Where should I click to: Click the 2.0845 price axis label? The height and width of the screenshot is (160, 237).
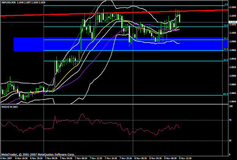pos(232,101)
